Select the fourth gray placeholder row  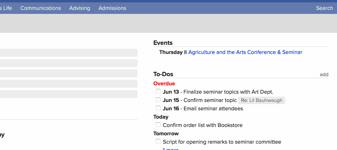(x=69, y=84)
